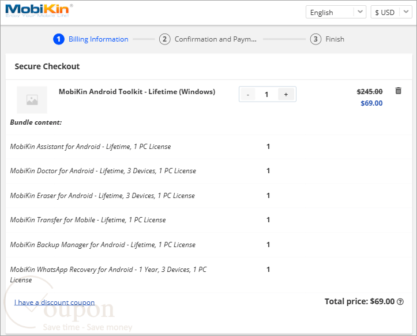Click the MobiKin Doctor for Android row
This screenshot has width=417, height=336.
(x=209, y=171)
